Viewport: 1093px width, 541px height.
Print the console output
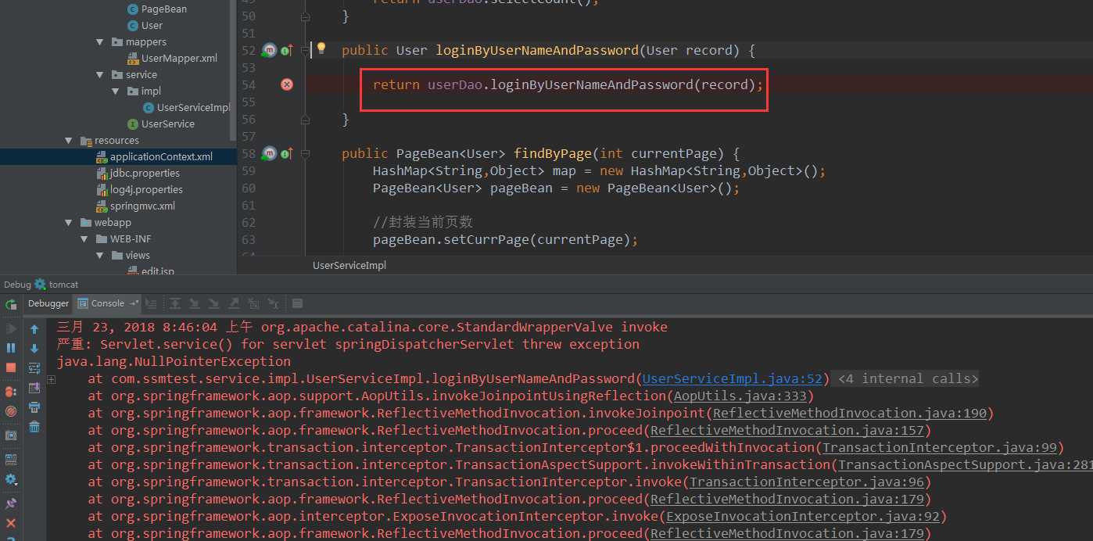coord(34,407)
